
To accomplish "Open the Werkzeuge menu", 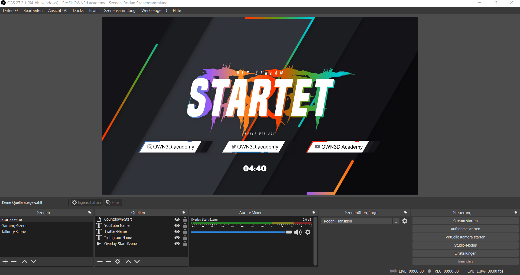I will coord(154,11).
